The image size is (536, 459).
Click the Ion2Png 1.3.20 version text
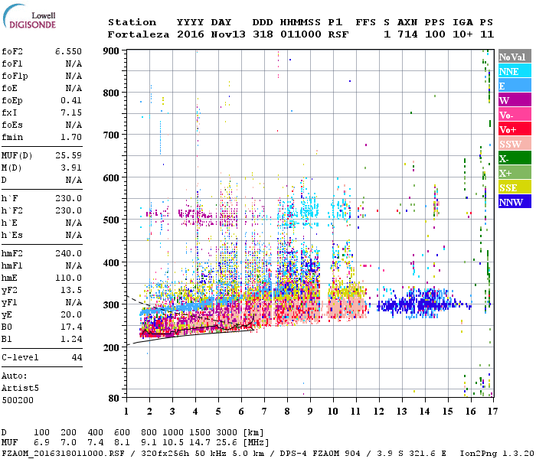(497, 453)
